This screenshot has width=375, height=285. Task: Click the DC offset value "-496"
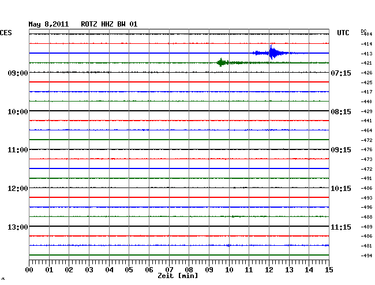[366, 207]
